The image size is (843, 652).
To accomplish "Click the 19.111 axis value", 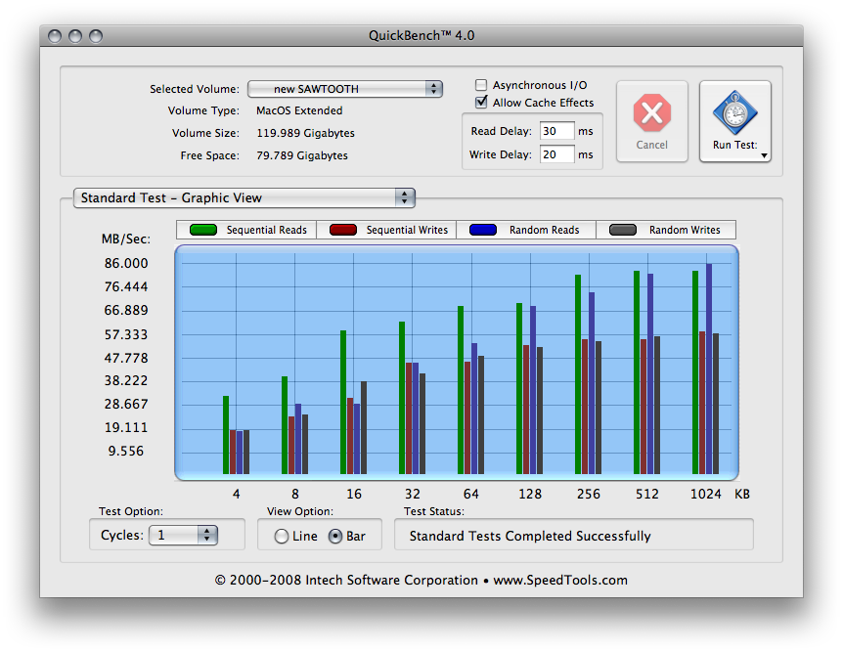I will point(126,427).
